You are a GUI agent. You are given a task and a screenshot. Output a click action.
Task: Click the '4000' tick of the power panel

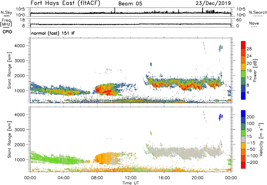click(x=20, y=46)
